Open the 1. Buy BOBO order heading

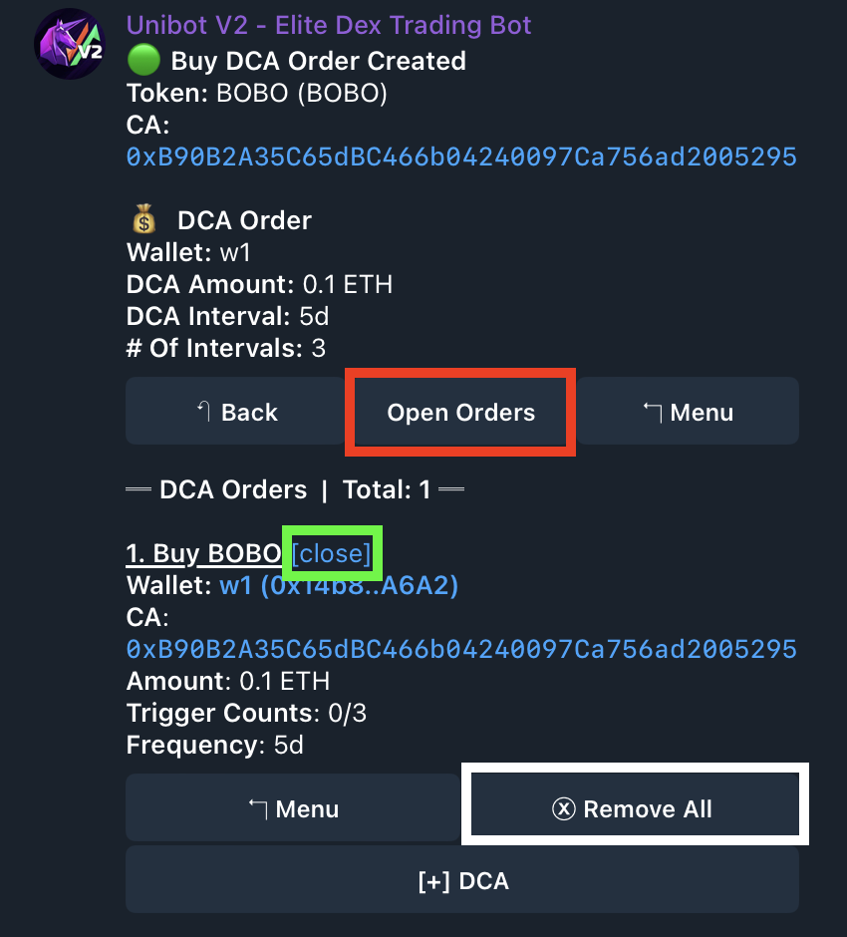[203, 553]
